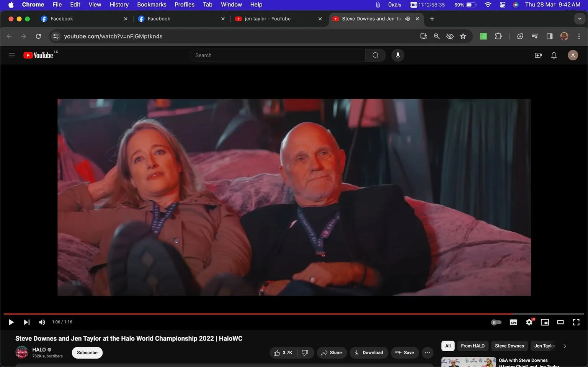Image resolution: width=588 pixels, height=367 pixels.
Task: Subscribe to the HALO channel
Action: (x=87, y=353)
